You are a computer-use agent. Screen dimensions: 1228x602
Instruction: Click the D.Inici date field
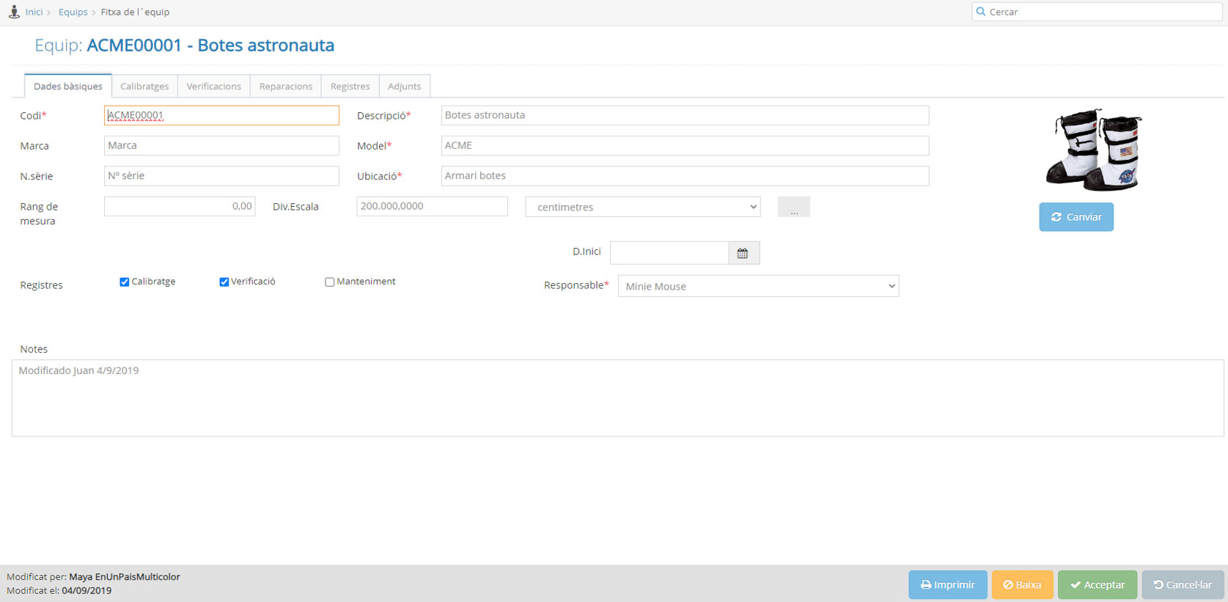[x=669, y=253]
